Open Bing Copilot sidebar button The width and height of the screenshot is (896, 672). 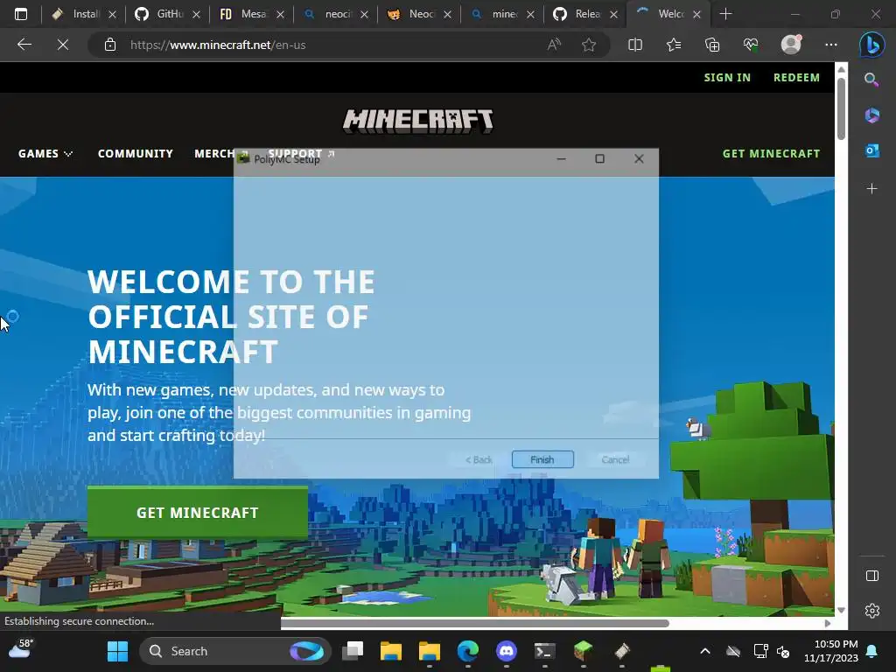[x=872, y=45]
